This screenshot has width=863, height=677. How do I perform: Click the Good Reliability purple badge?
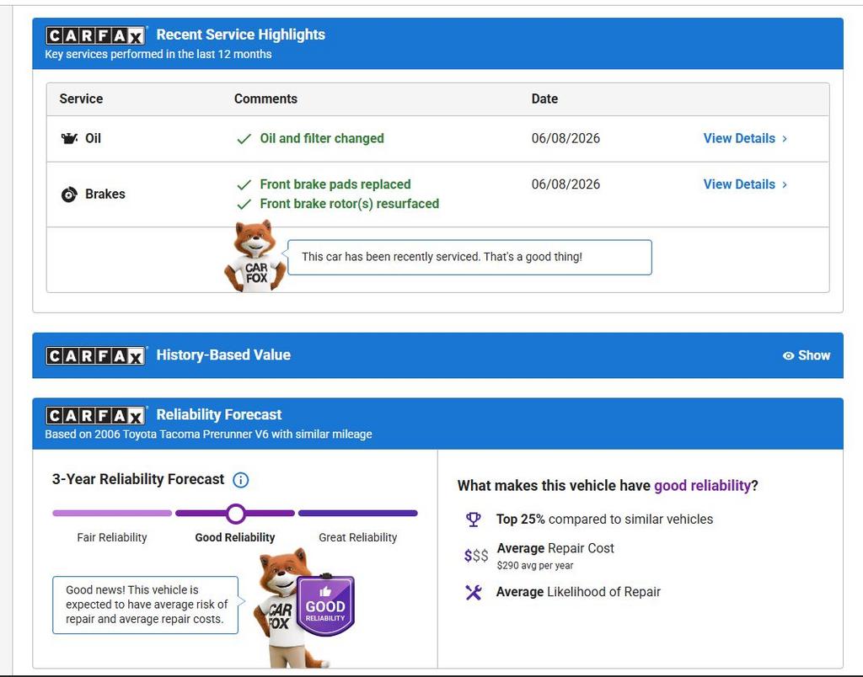coord(325,605)
